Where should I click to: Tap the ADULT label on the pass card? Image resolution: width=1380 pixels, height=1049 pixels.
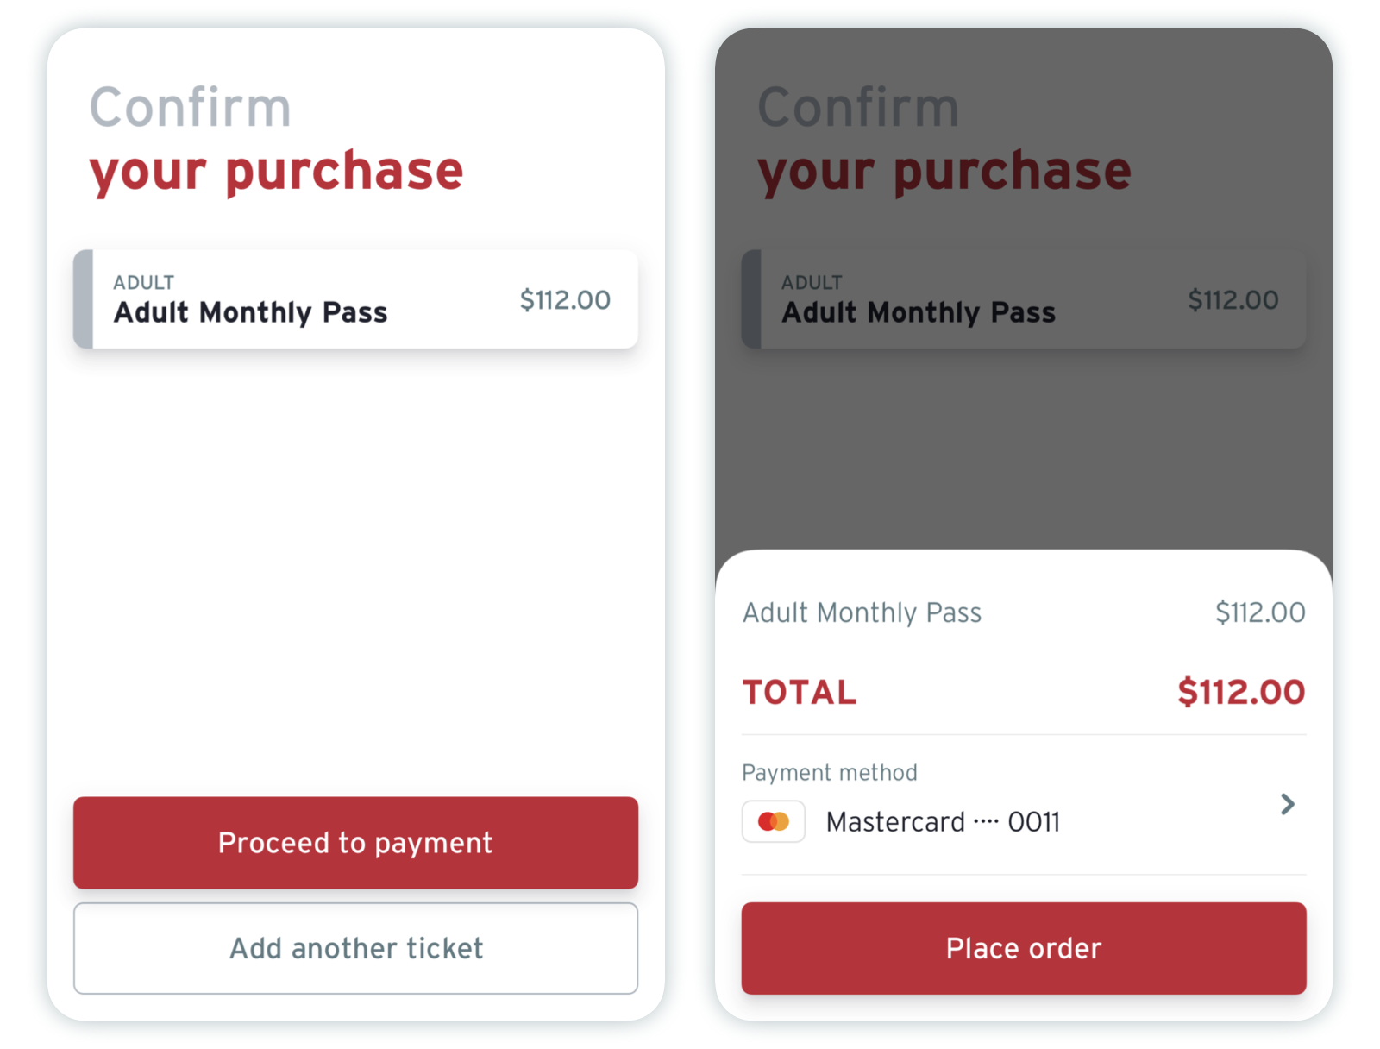point(143,281)
